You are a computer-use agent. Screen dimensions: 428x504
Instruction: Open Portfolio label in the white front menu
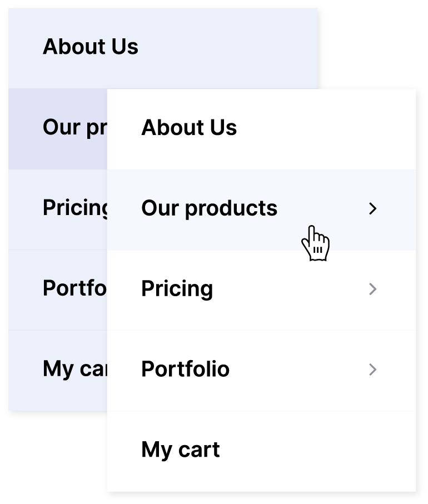185,370
